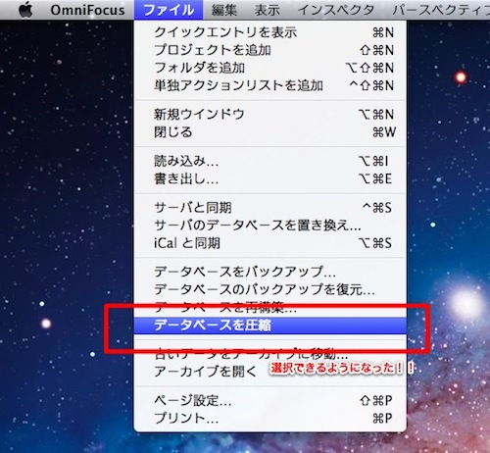Image resolution: width=490 pixels, height=453 pixels.
Task: Open the インスペクタ menu
Action: (336, 10)
